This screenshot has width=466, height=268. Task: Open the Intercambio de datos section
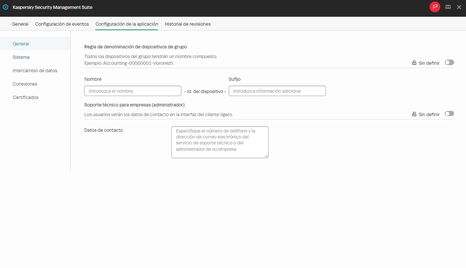click(x=35, y=70)
